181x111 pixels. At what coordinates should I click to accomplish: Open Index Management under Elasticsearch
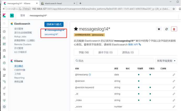coord(19,29)
